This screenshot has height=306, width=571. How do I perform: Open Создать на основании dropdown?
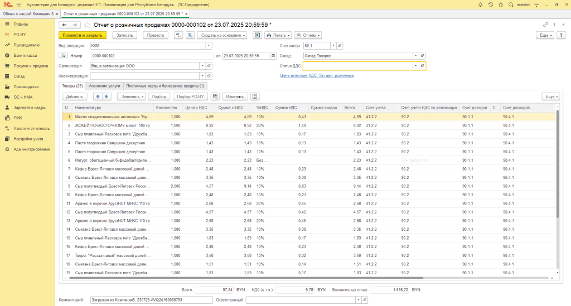[x=222, y=35]
